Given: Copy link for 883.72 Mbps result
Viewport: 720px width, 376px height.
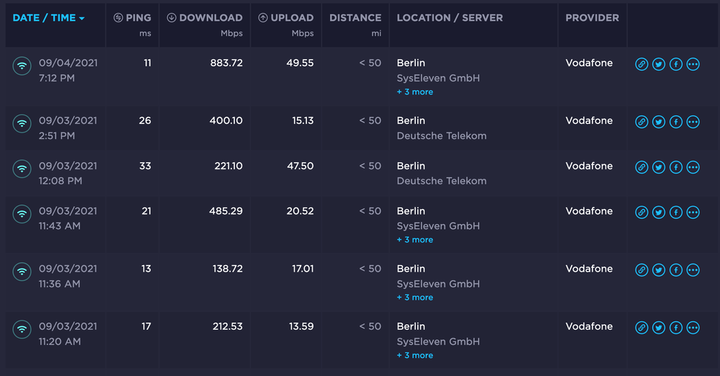Looking at the screenshot, I should (x=641, y=64).
